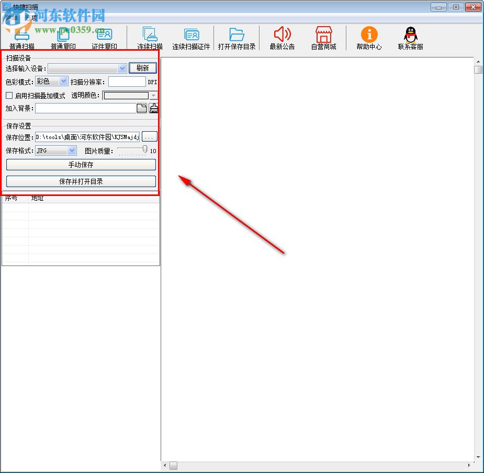Expand the color mode 彩色 dropdown
This screenshot has width=484, height=473.
[x=63, y=82]
